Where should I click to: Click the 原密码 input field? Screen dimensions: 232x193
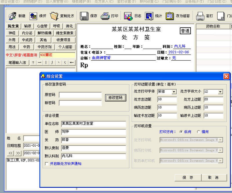[80, 95]
